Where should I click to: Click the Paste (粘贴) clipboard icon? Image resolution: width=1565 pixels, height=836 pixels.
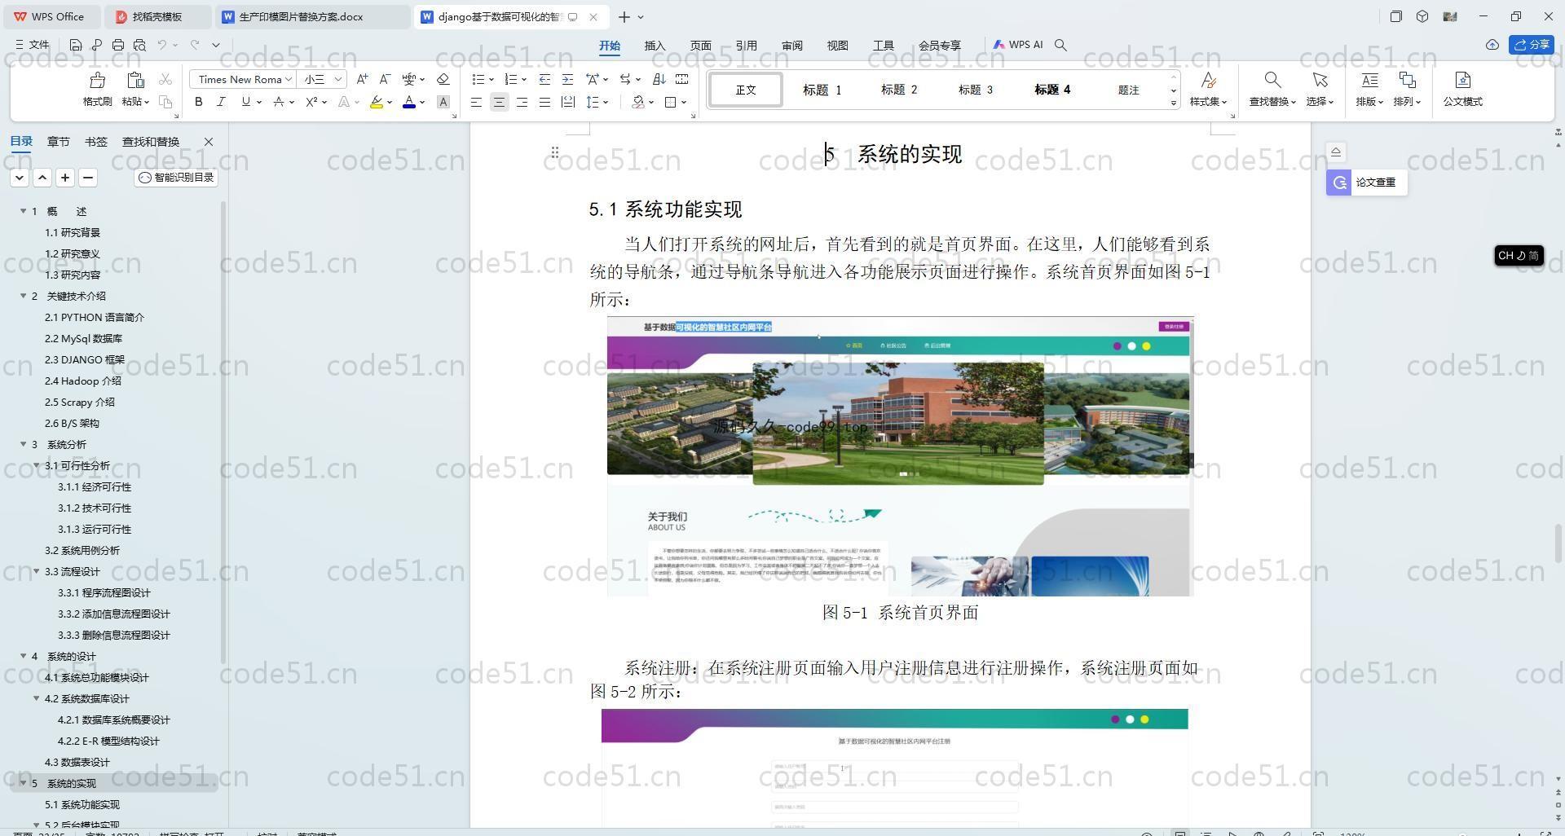pos(135,80)
